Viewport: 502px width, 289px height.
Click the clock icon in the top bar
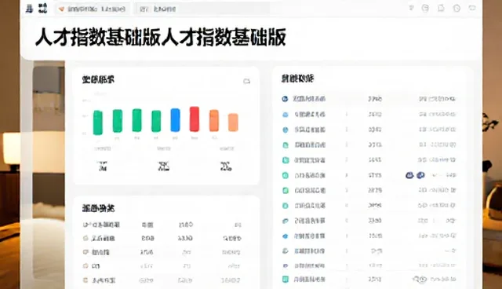pos(457,9)
